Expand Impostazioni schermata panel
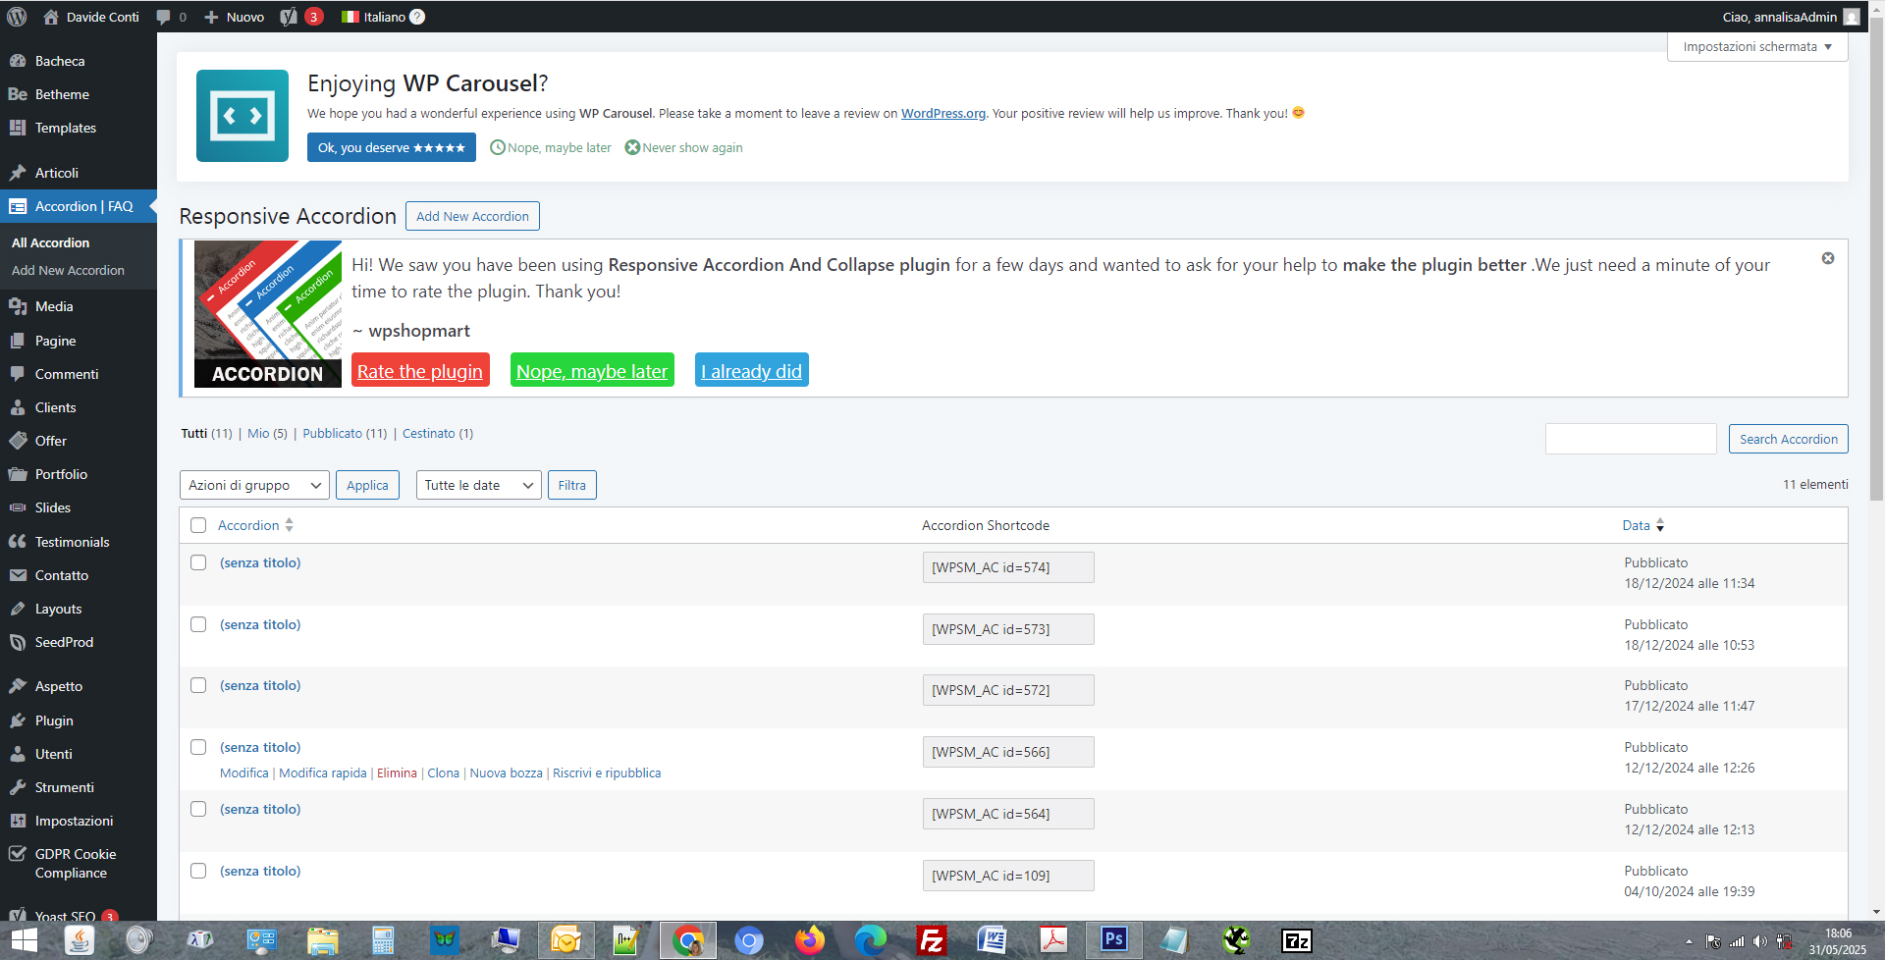Image resolution: width=1885 pixels, height=960 pixels. pyautogui.click(x=1757, y=46)
